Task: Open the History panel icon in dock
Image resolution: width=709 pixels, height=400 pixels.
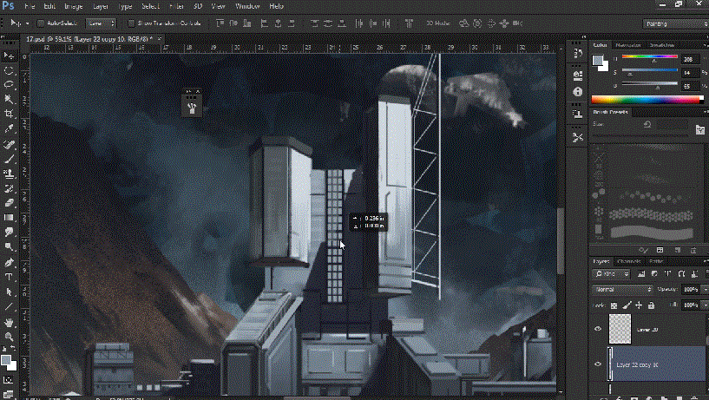Action: coord(577,54)
